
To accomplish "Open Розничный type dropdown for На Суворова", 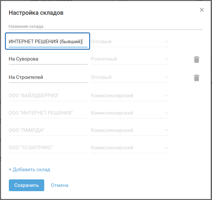I will point(130,59).
